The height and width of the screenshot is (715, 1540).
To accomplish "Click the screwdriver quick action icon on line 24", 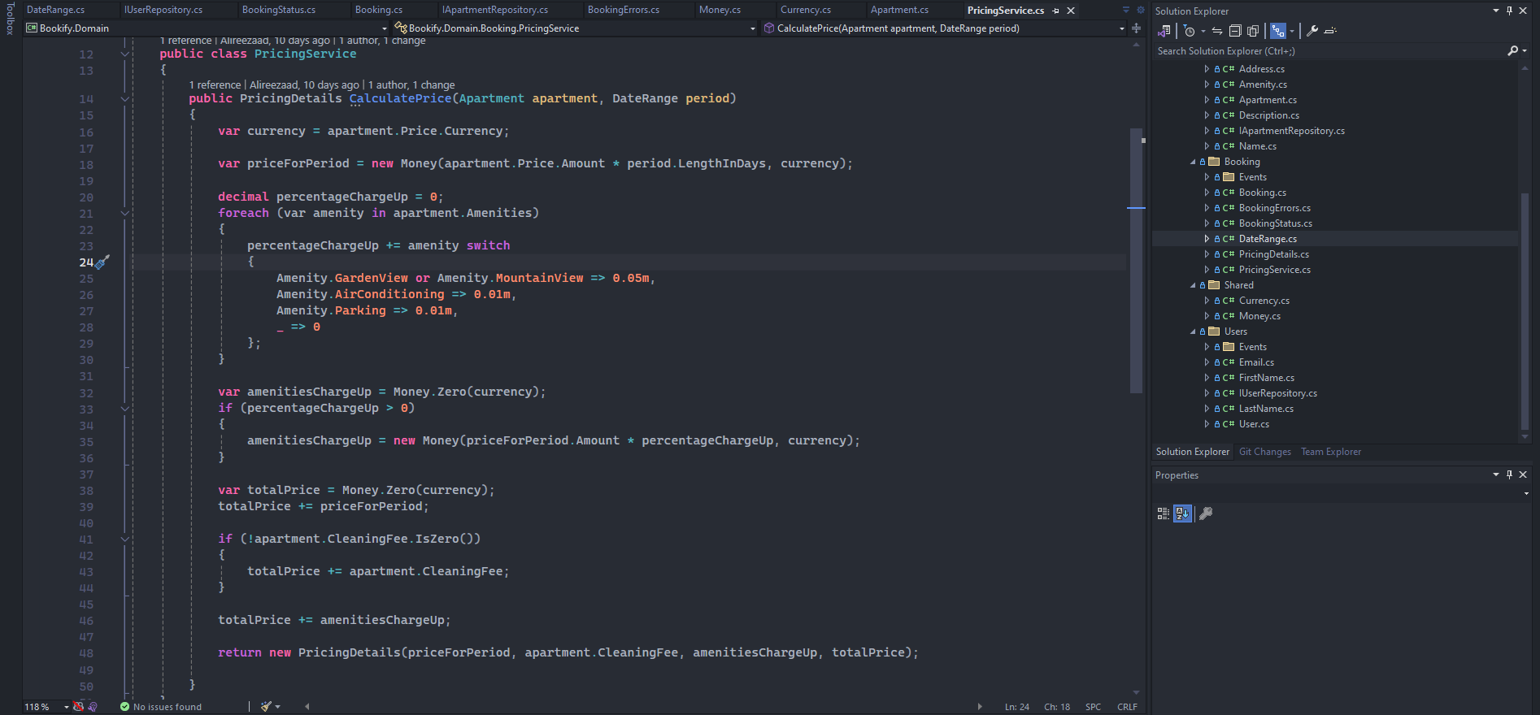I will coord(102,262).
